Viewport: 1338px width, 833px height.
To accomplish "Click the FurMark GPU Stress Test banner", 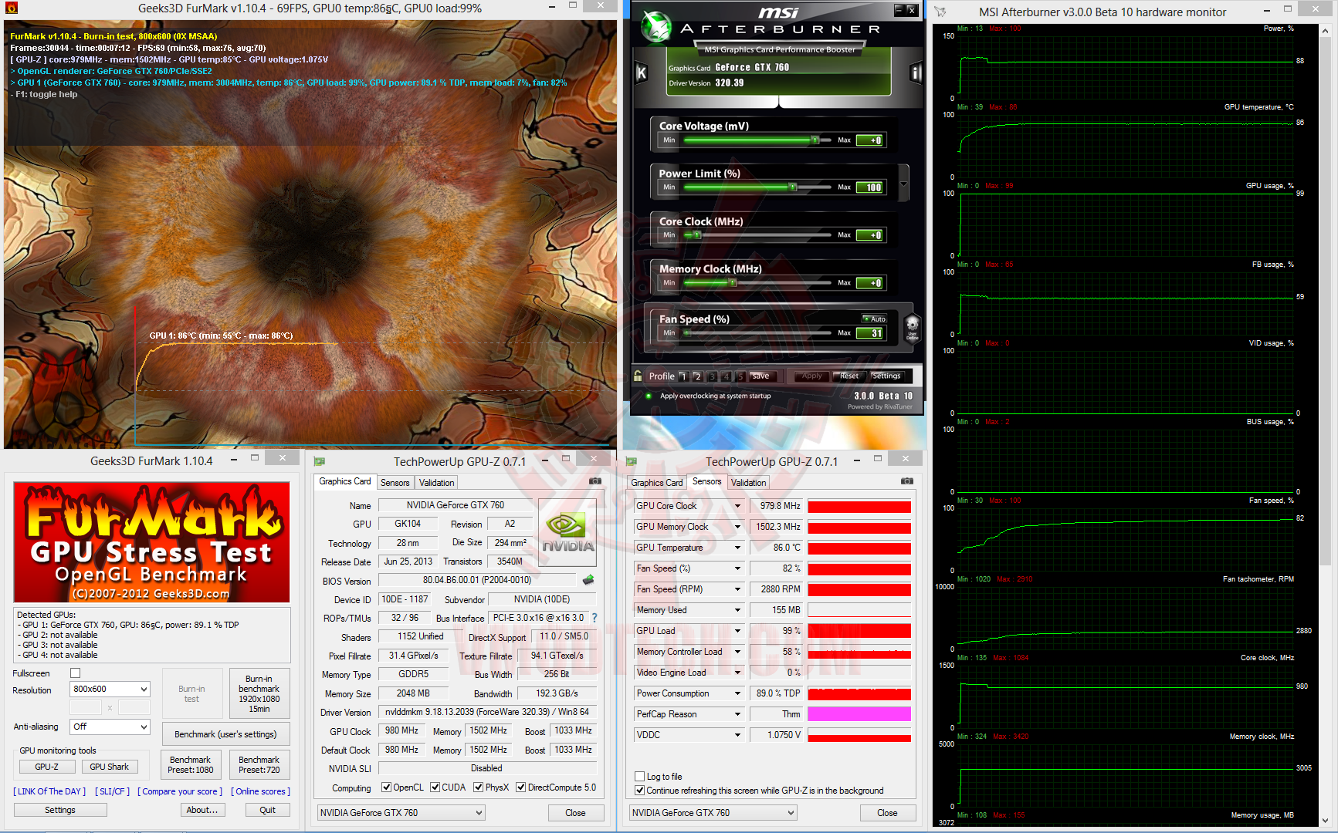I will tap(151, 542).
